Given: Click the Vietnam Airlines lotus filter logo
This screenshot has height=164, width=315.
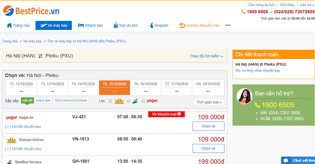Looking at the screenshot, I should 119,101.
